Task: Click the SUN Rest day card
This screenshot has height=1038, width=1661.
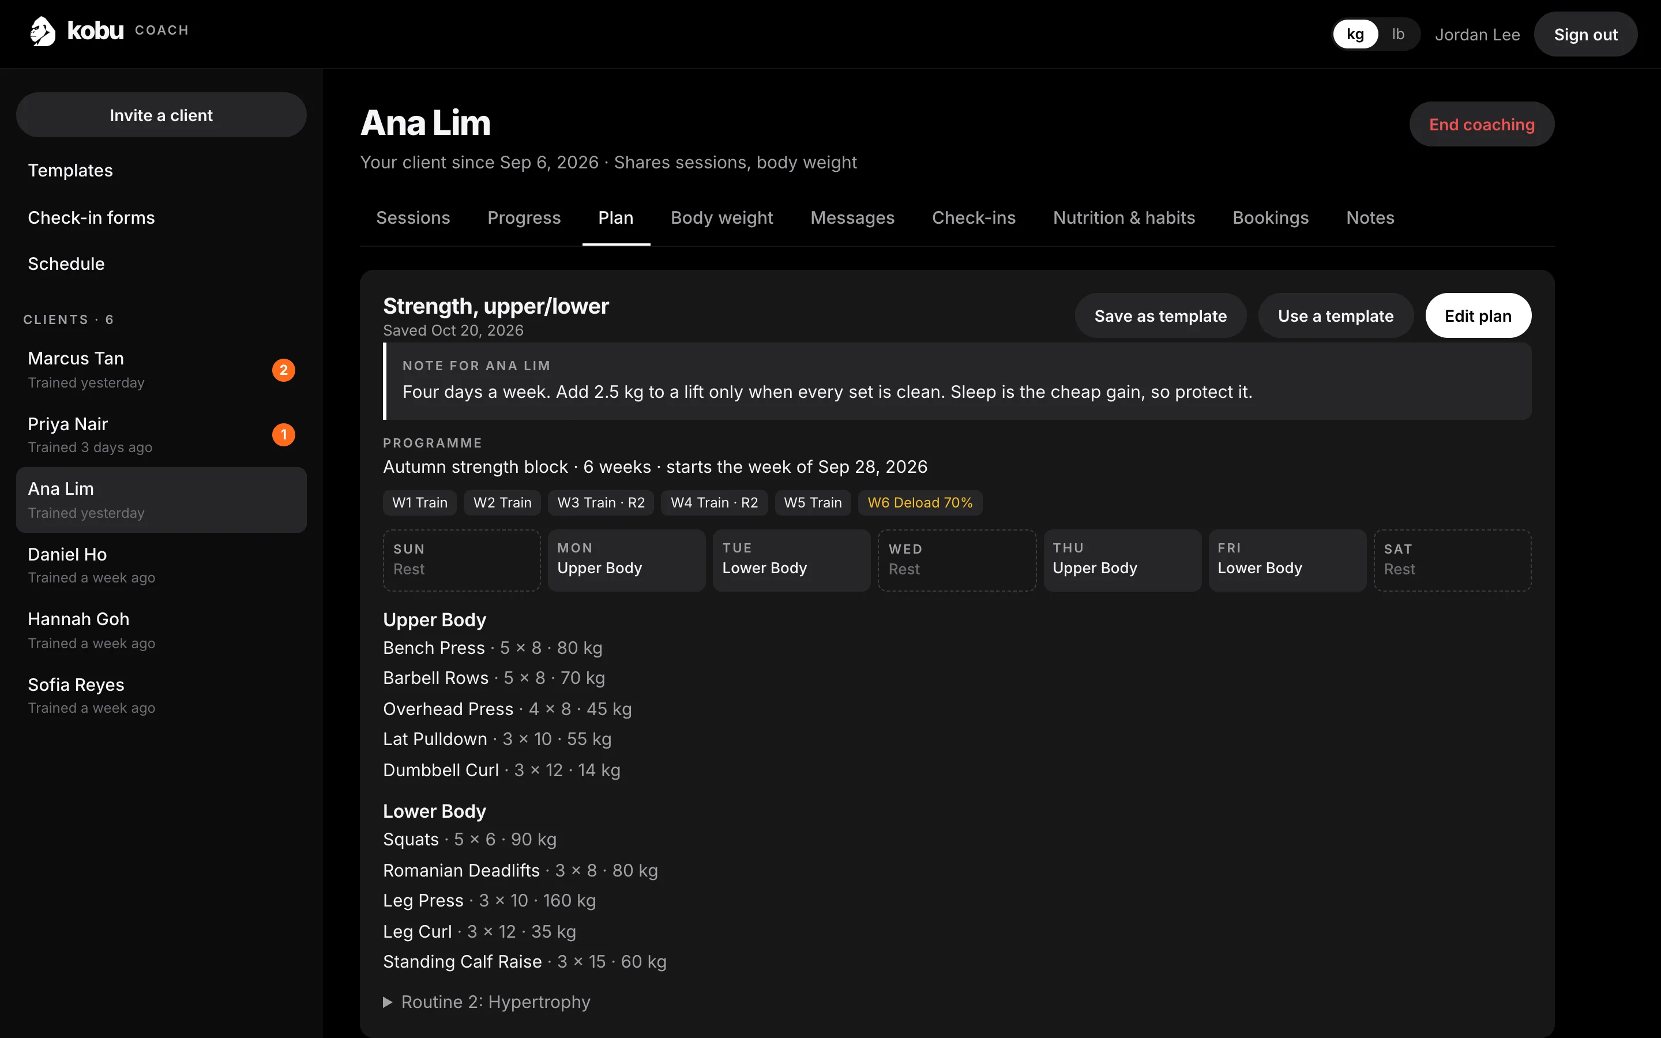Action: coord(461,559)
